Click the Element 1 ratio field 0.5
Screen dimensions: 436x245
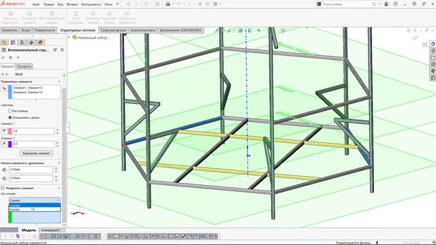33,131
